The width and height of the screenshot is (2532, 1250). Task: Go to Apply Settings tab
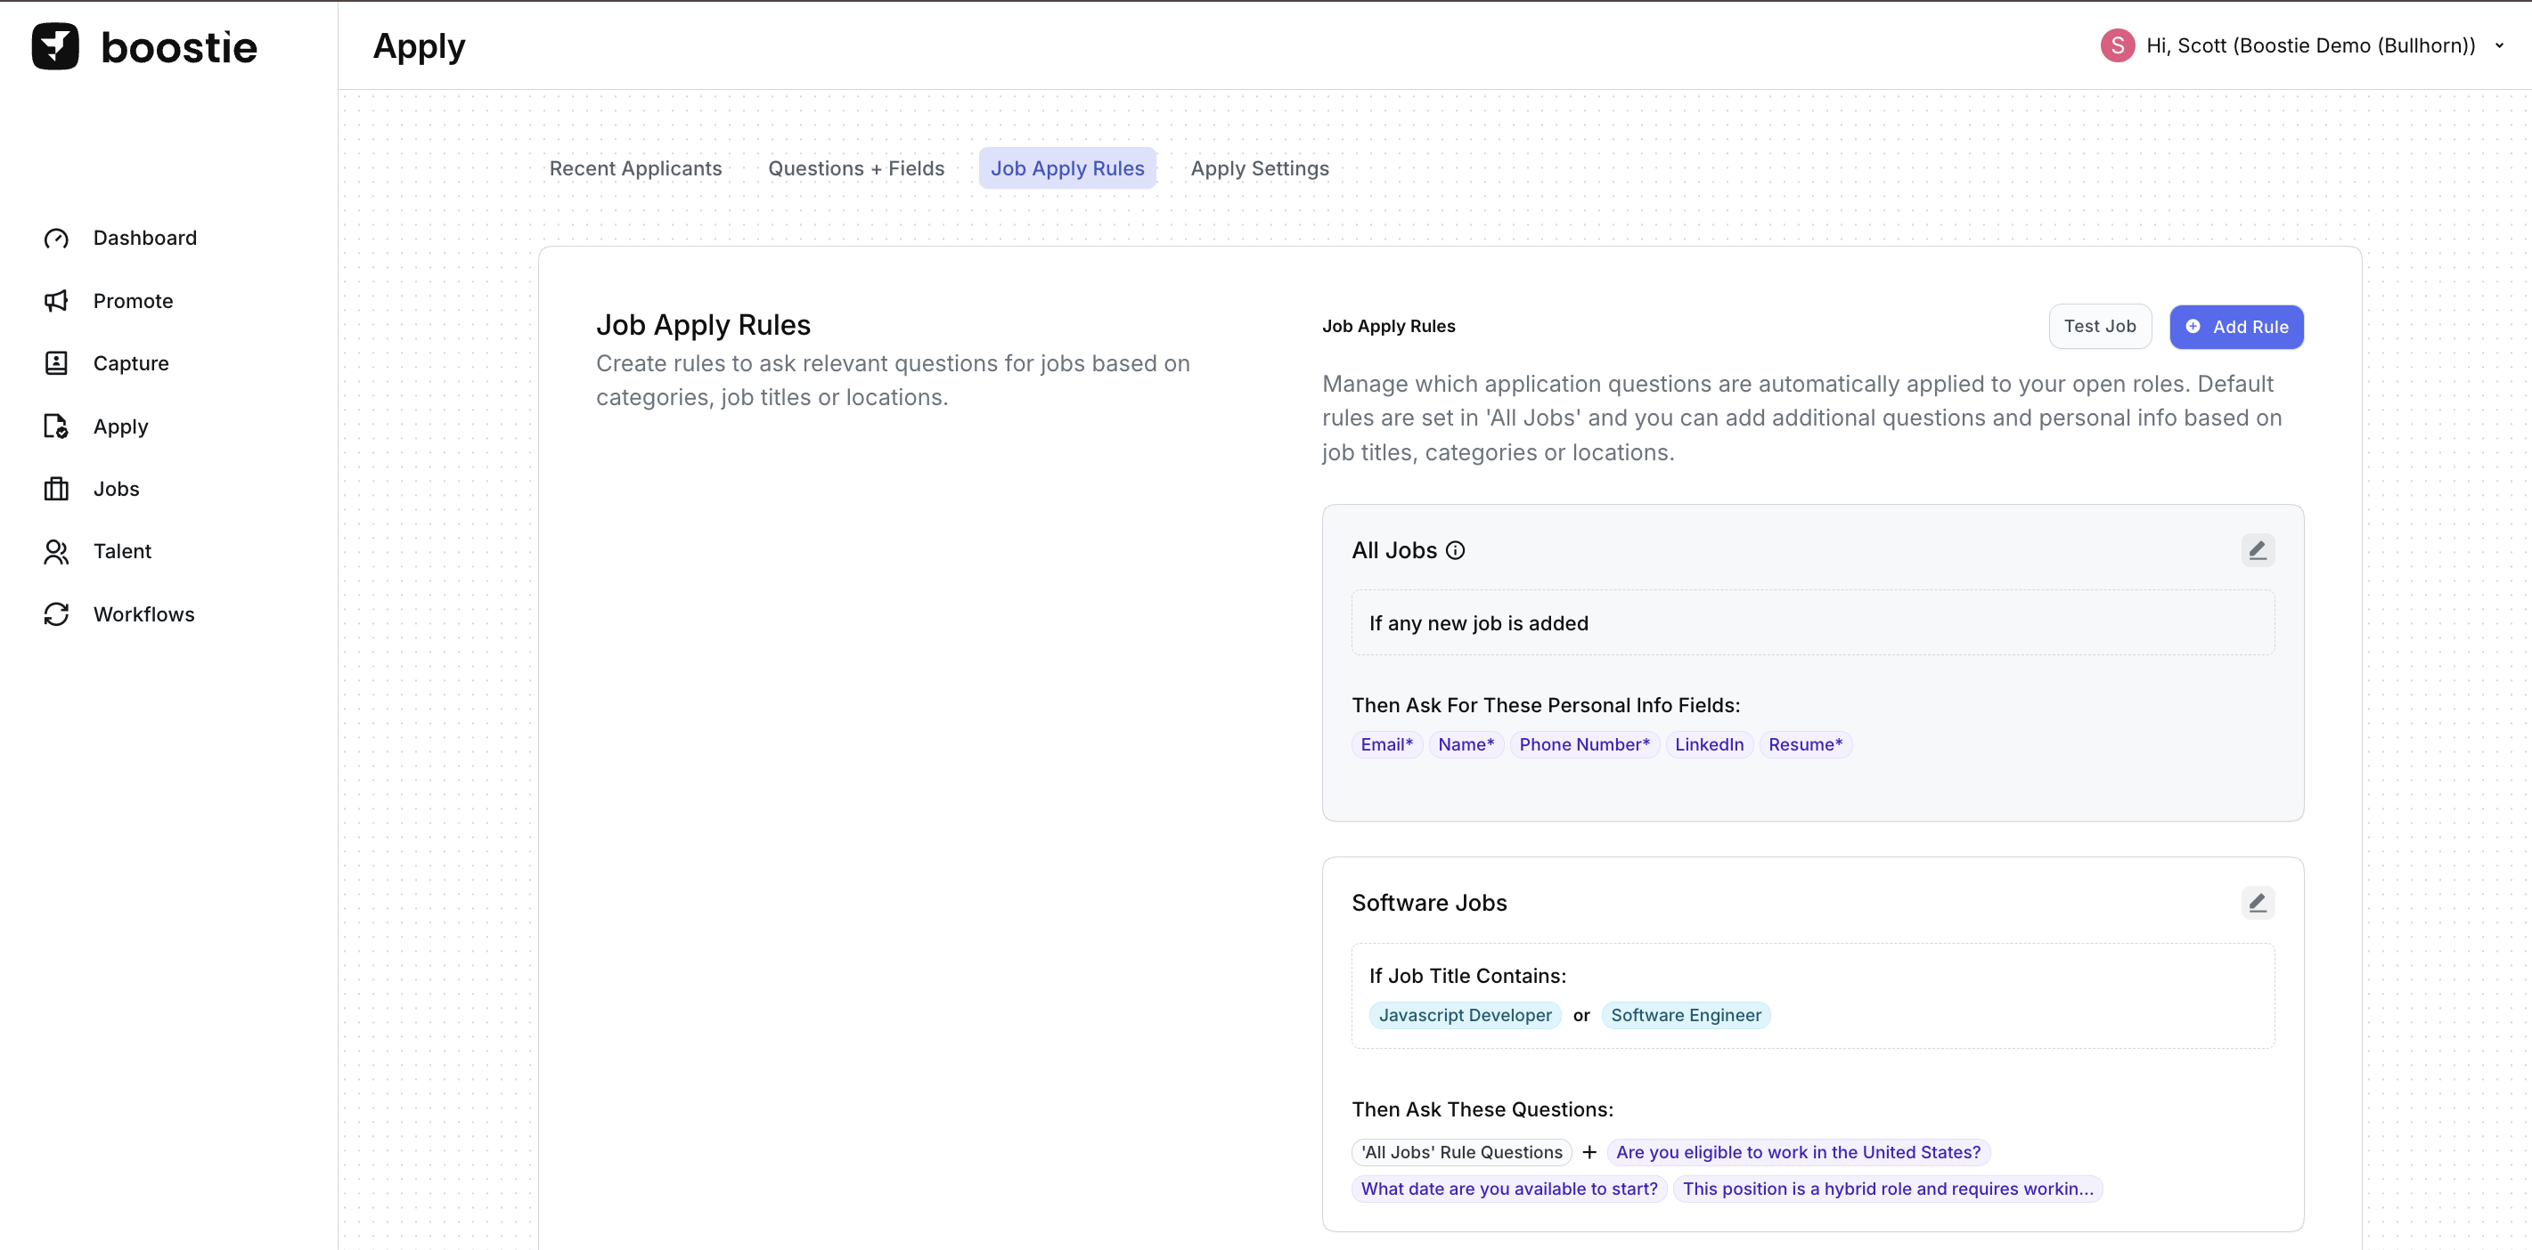pyautogui.click(x=1259, y=168)
